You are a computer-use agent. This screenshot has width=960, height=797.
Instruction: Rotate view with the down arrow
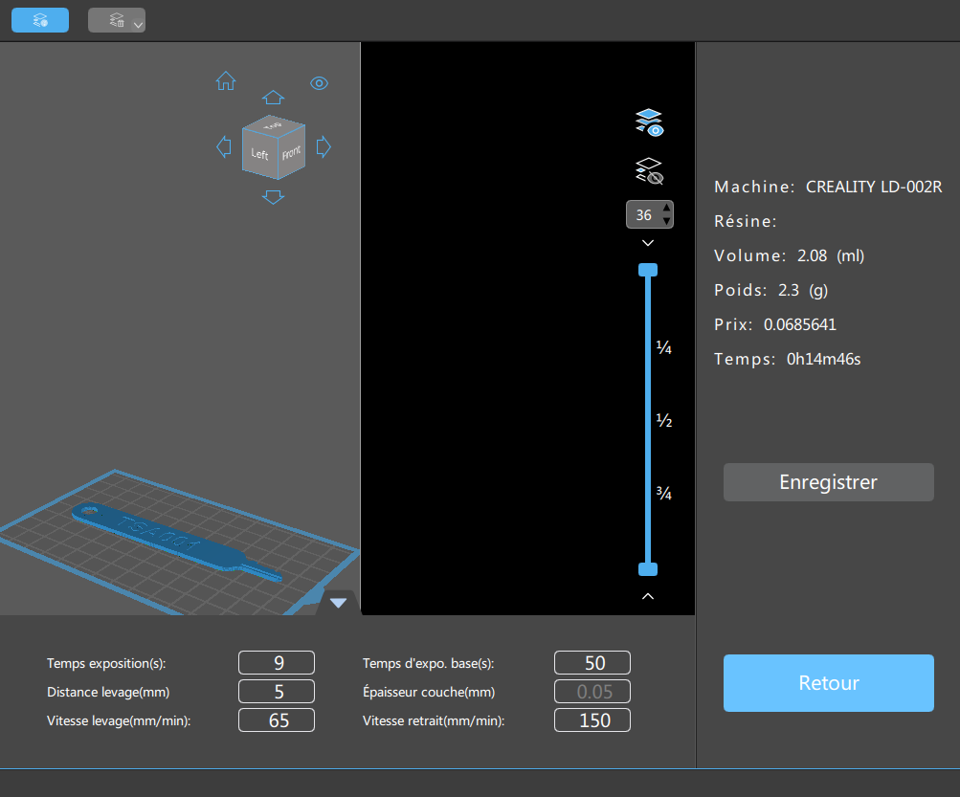(273, 197)
